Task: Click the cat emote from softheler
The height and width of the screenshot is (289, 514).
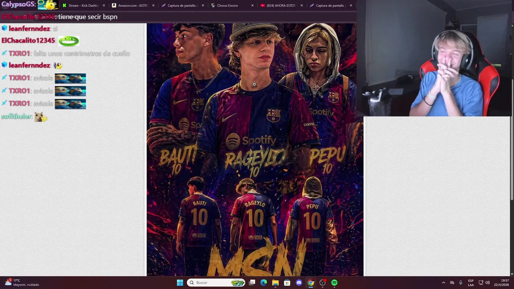Action: coord(41,117)
